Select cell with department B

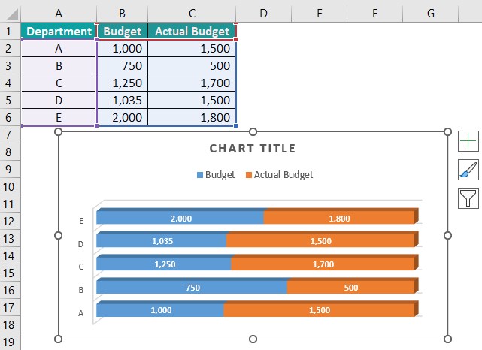[59, 65]
